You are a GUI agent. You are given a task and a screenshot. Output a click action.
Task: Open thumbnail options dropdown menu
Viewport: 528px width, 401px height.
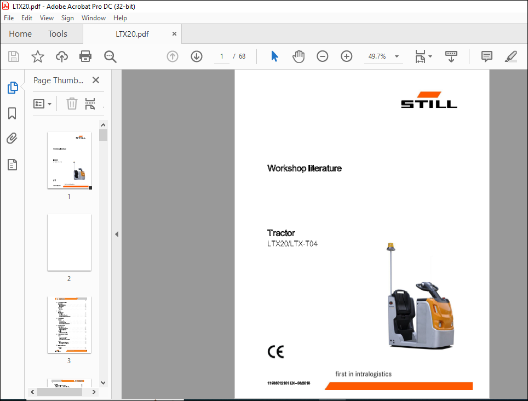(42, 104)
